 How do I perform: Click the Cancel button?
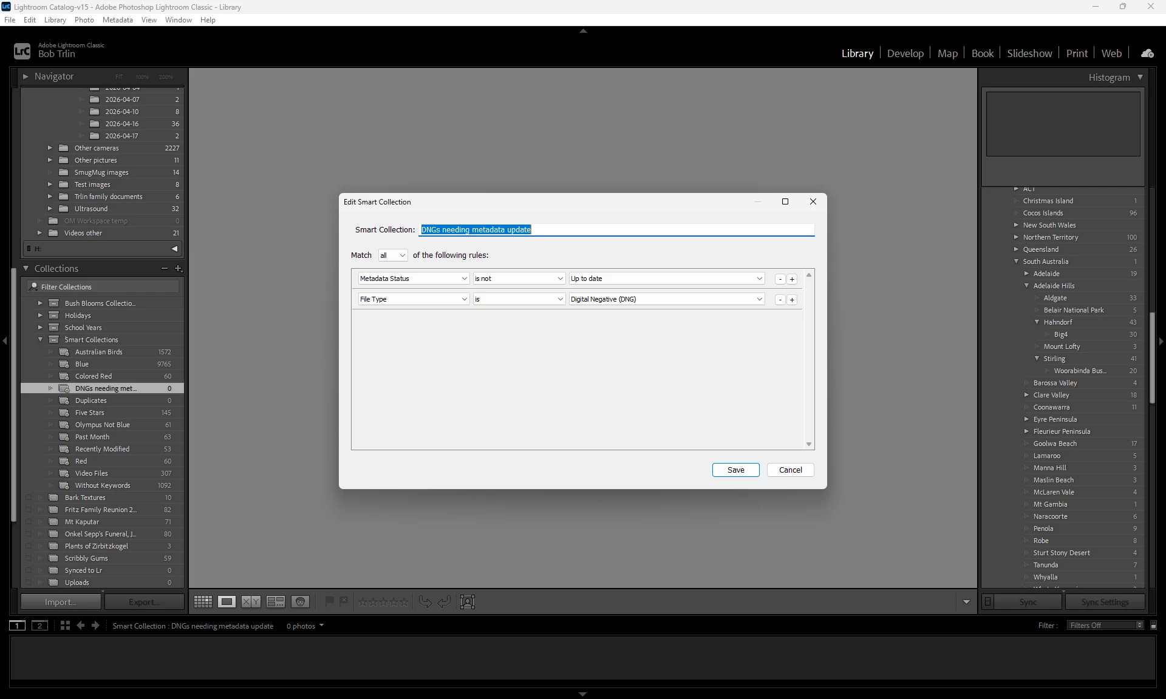[790, 470]
